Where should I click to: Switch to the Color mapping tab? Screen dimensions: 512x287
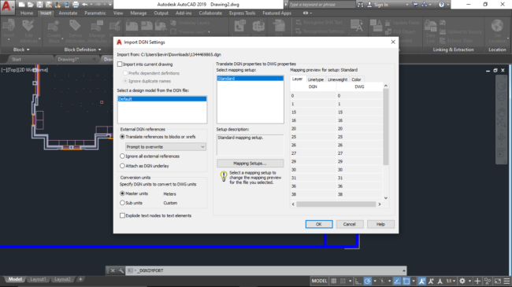pos(356,79)
